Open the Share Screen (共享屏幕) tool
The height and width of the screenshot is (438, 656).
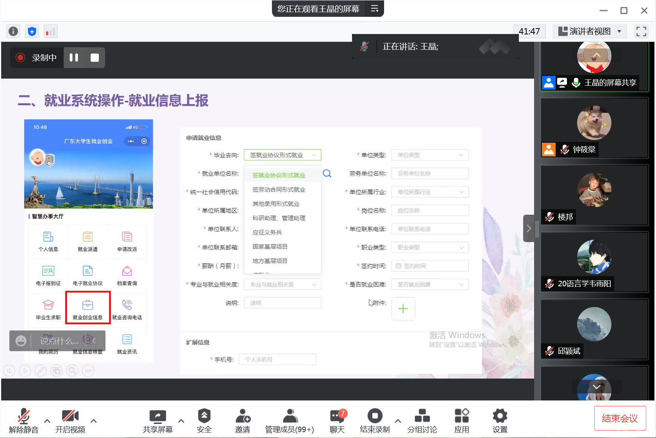157,421
